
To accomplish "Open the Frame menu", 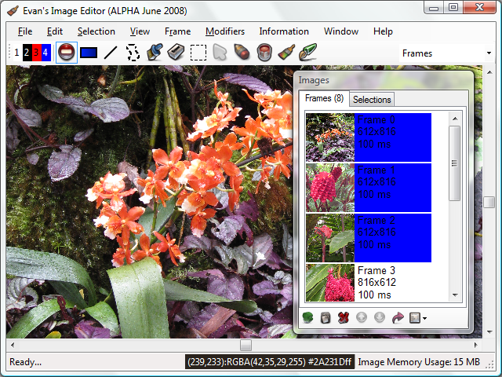I will tap(178, 31).
